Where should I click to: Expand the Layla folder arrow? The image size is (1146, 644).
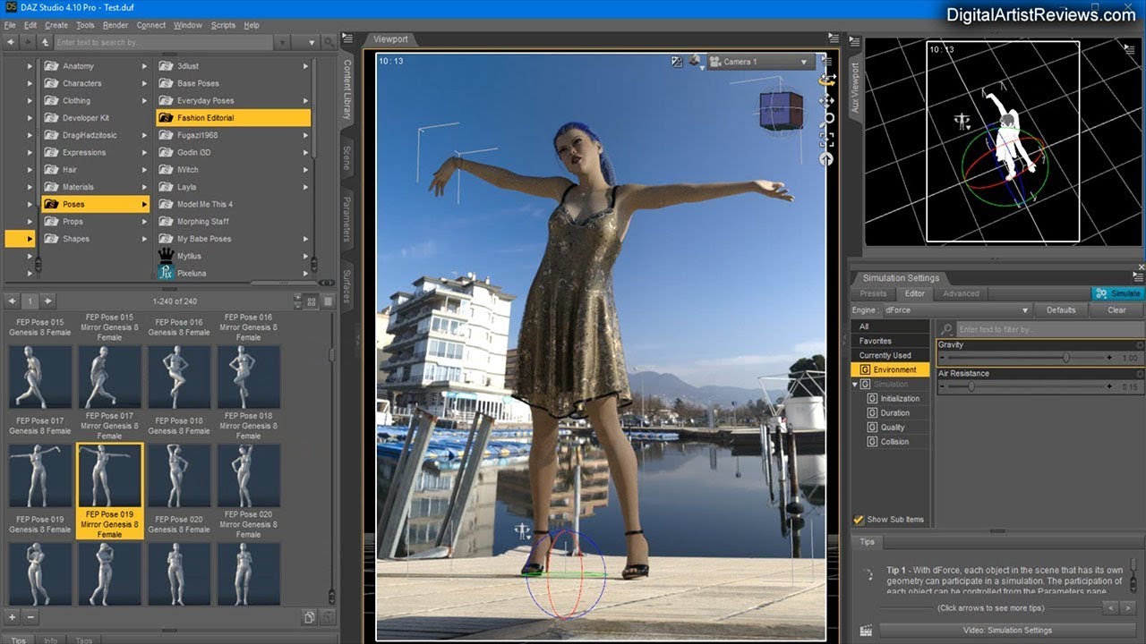pos(305,187)
